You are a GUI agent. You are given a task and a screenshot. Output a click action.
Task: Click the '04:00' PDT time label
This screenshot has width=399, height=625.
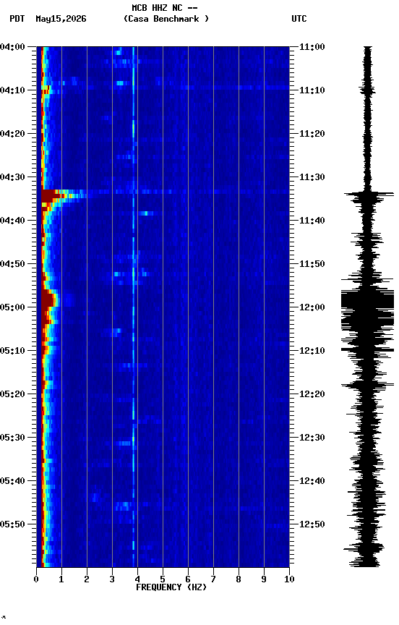click(x=12, y=47)
